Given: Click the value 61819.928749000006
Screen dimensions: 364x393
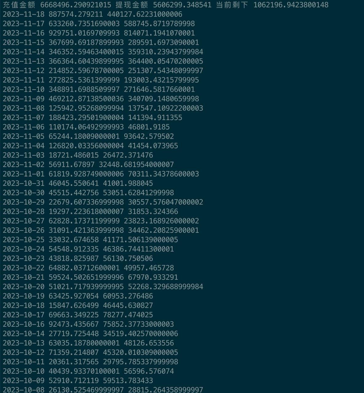Looking at the screenshot, I should (86, 174).
